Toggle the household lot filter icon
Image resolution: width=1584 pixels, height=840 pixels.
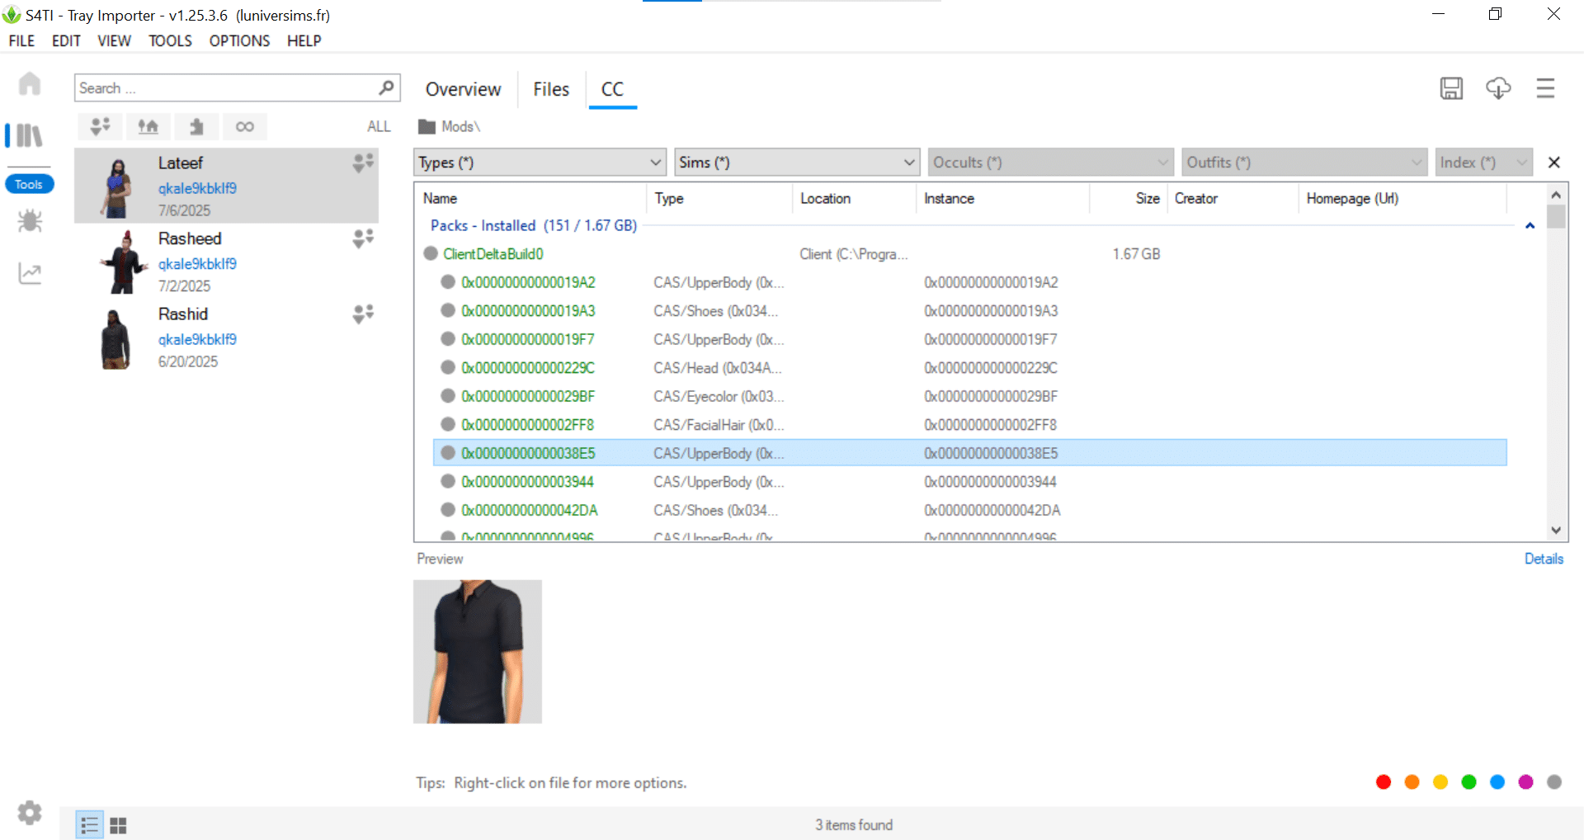click(148, 126)
